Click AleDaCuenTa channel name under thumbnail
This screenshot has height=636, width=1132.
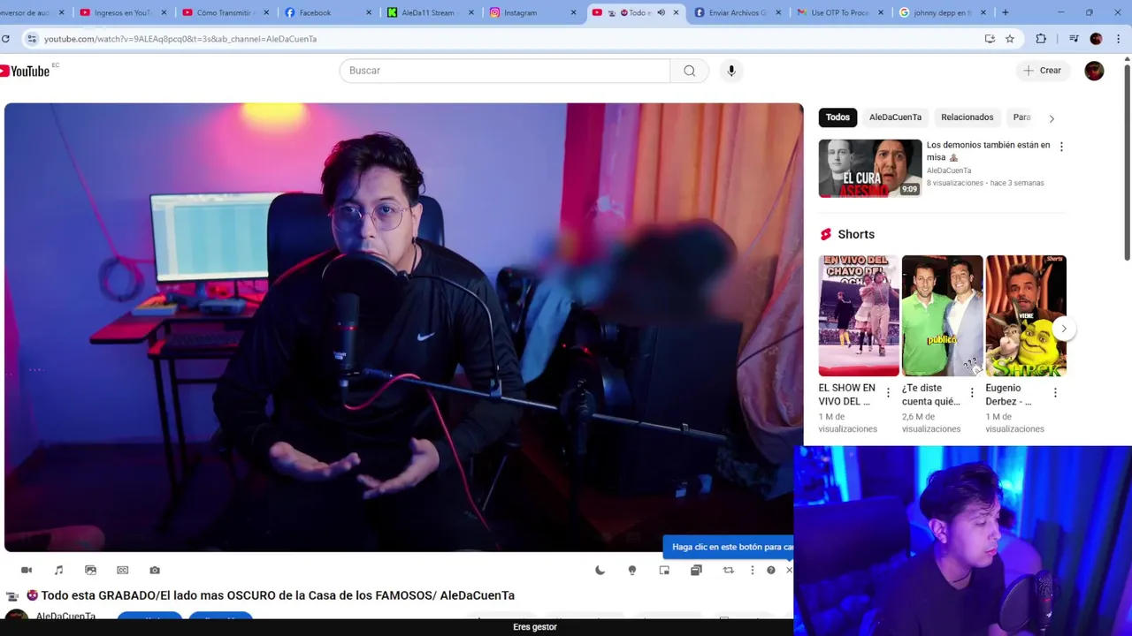pyautogui.click(x=949, y=170)
